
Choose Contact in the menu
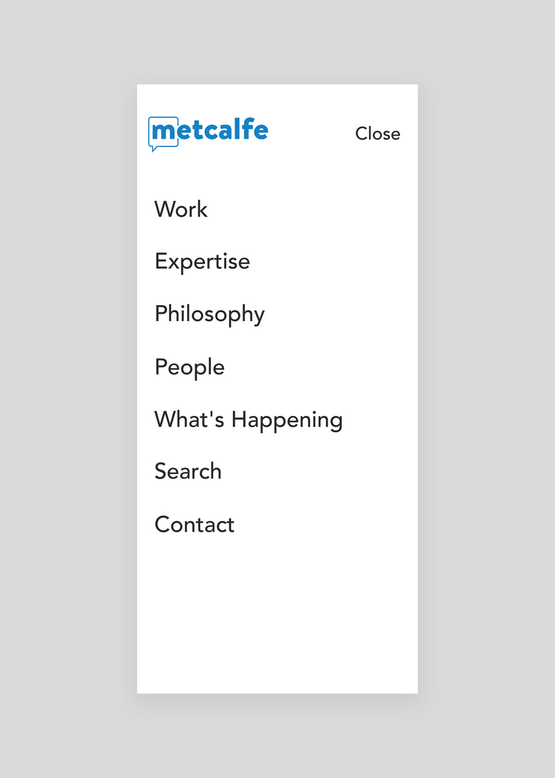[x=195, y=524]
